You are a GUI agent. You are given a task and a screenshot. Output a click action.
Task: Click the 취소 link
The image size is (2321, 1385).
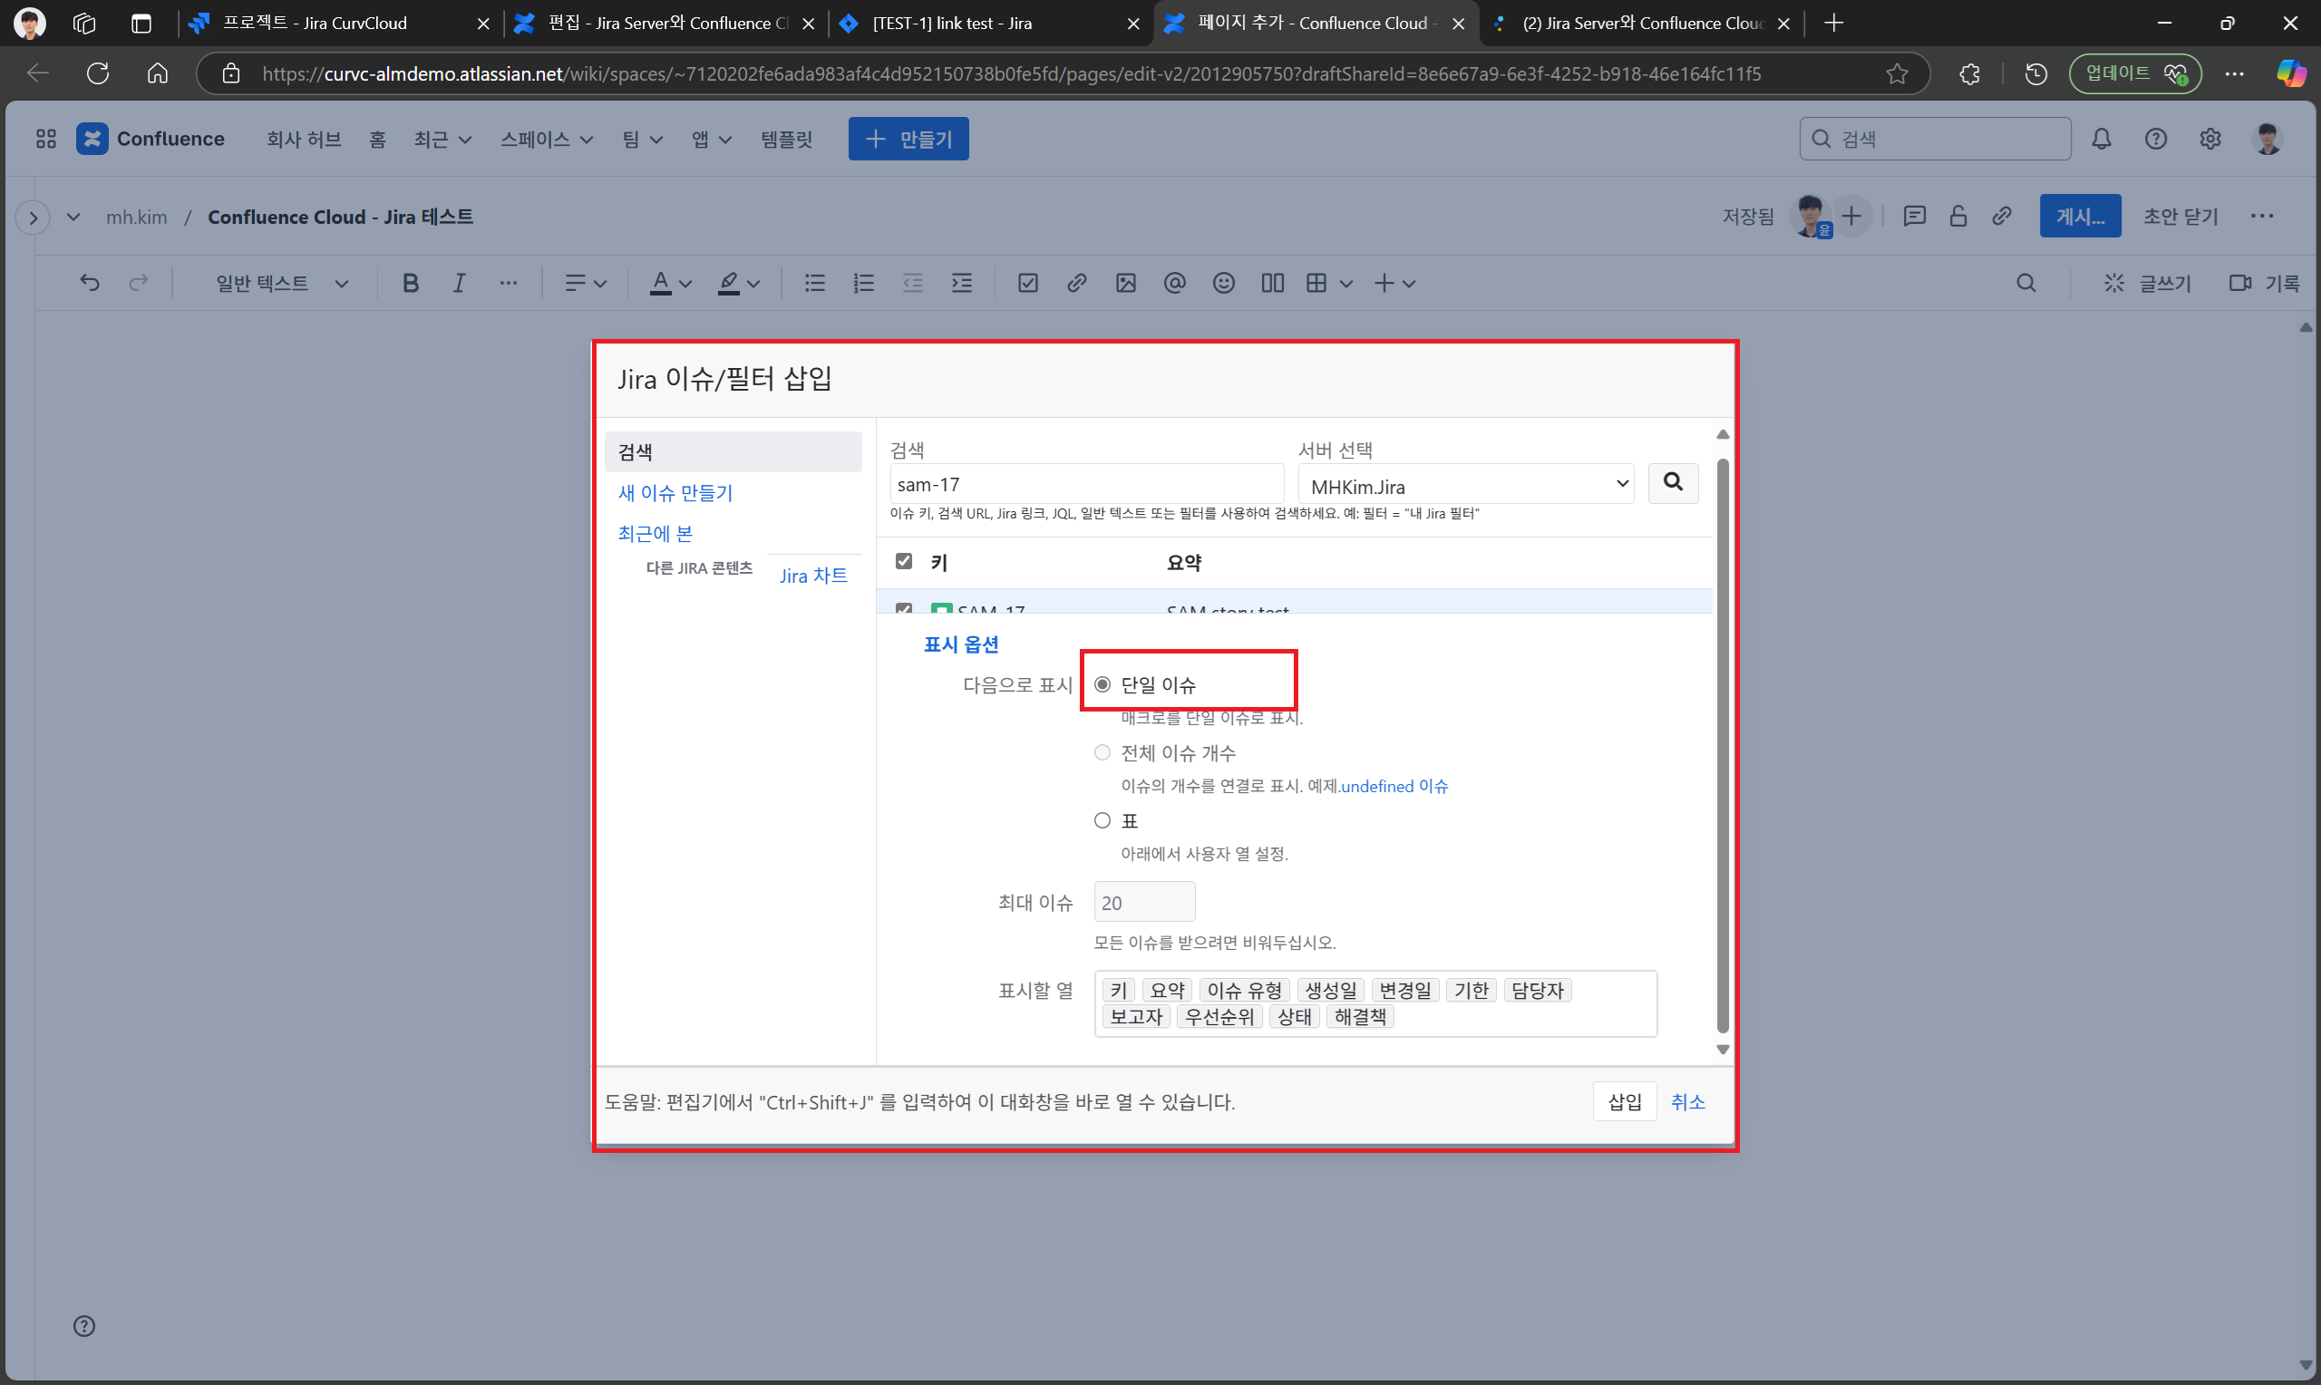tap(1687, 1101)
